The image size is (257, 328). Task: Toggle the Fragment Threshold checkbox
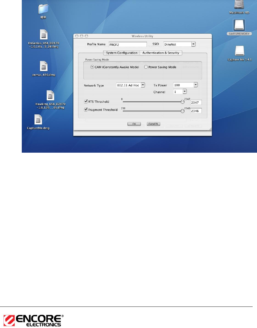pos(86,109)
